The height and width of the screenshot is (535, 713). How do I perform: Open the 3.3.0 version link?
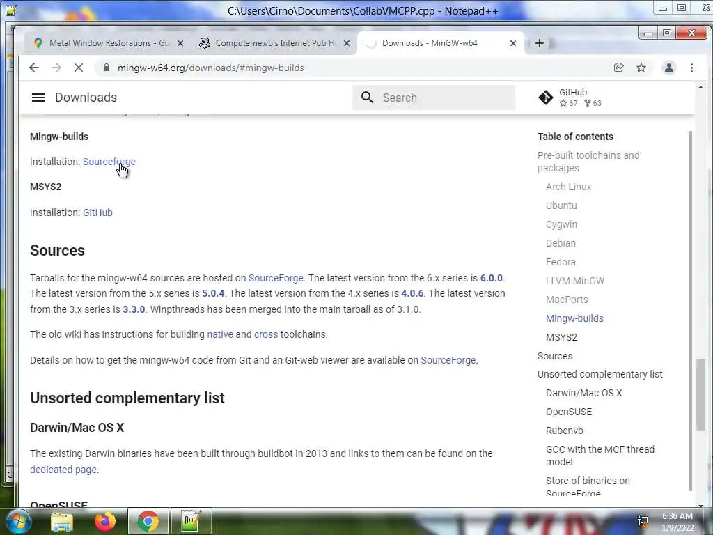(134, 309)
